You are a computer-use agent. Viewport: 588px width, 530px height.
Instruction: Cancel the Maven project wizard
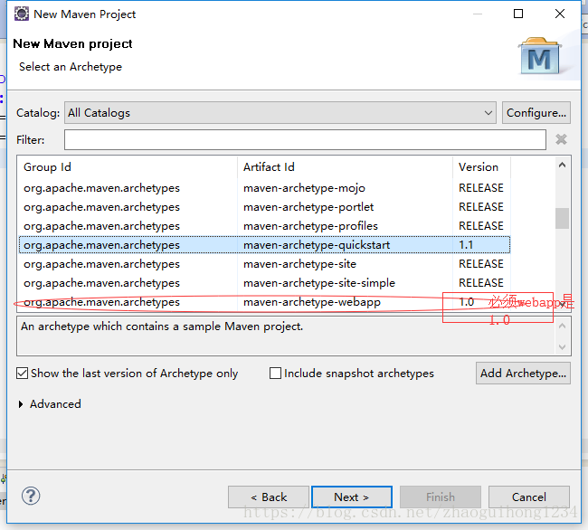[529, 497]
